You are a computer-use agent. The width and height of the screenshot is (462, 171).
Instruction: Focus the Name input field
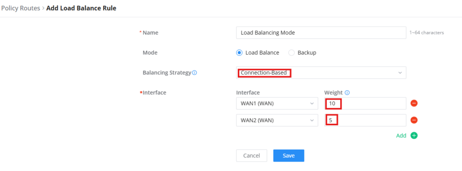click(321, 33)
